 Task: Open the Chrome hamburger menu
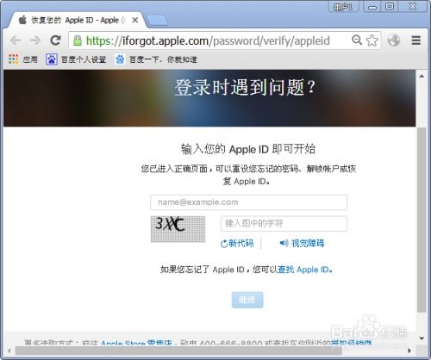(415, 40)
